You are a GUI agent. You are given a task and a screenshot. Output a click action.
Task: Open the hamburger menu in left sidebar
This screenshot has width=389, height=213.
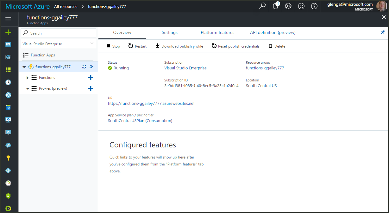point(8,19)
